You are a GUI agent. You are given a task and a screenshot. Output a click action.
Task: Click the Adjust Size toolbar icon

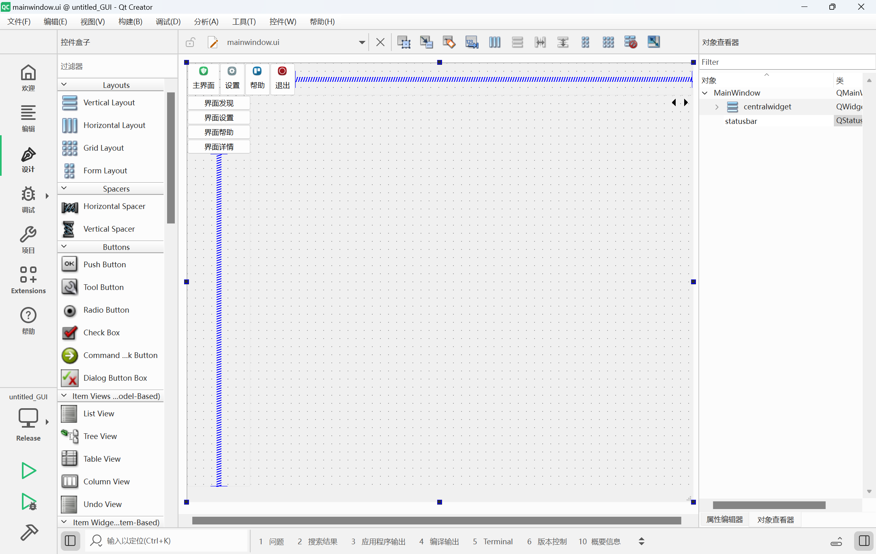(653, 42)
